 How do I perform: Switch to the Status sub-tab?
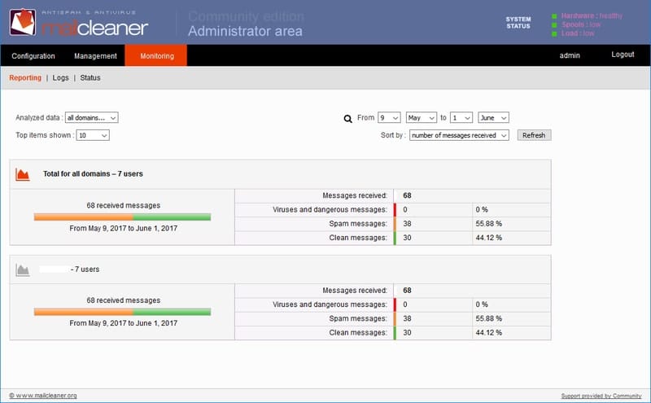click(90, 77)
